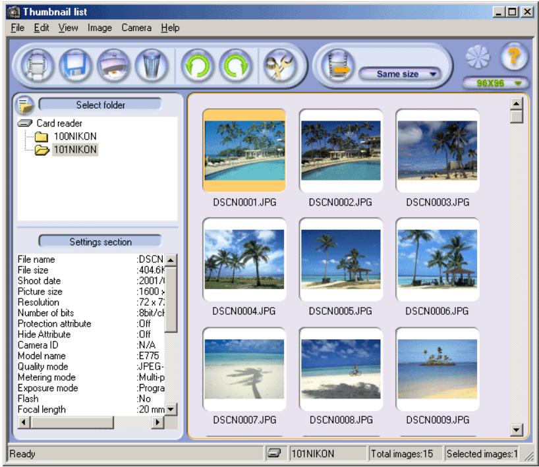Click settings list scroll right arrow
The width and height of the screenshot is (539, 467).
(x=157, y=422)
